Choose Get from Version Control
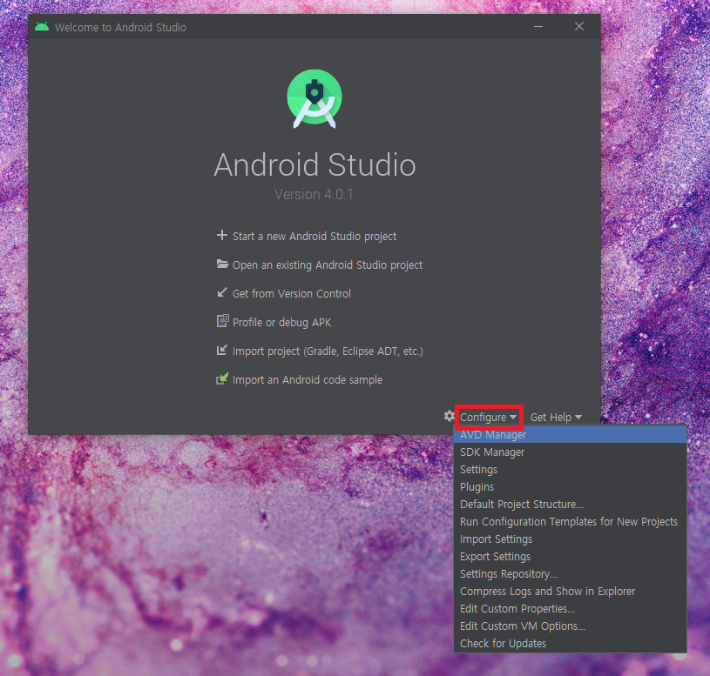The width and height of the screenshot is (710, 676). tap(292, 294)
